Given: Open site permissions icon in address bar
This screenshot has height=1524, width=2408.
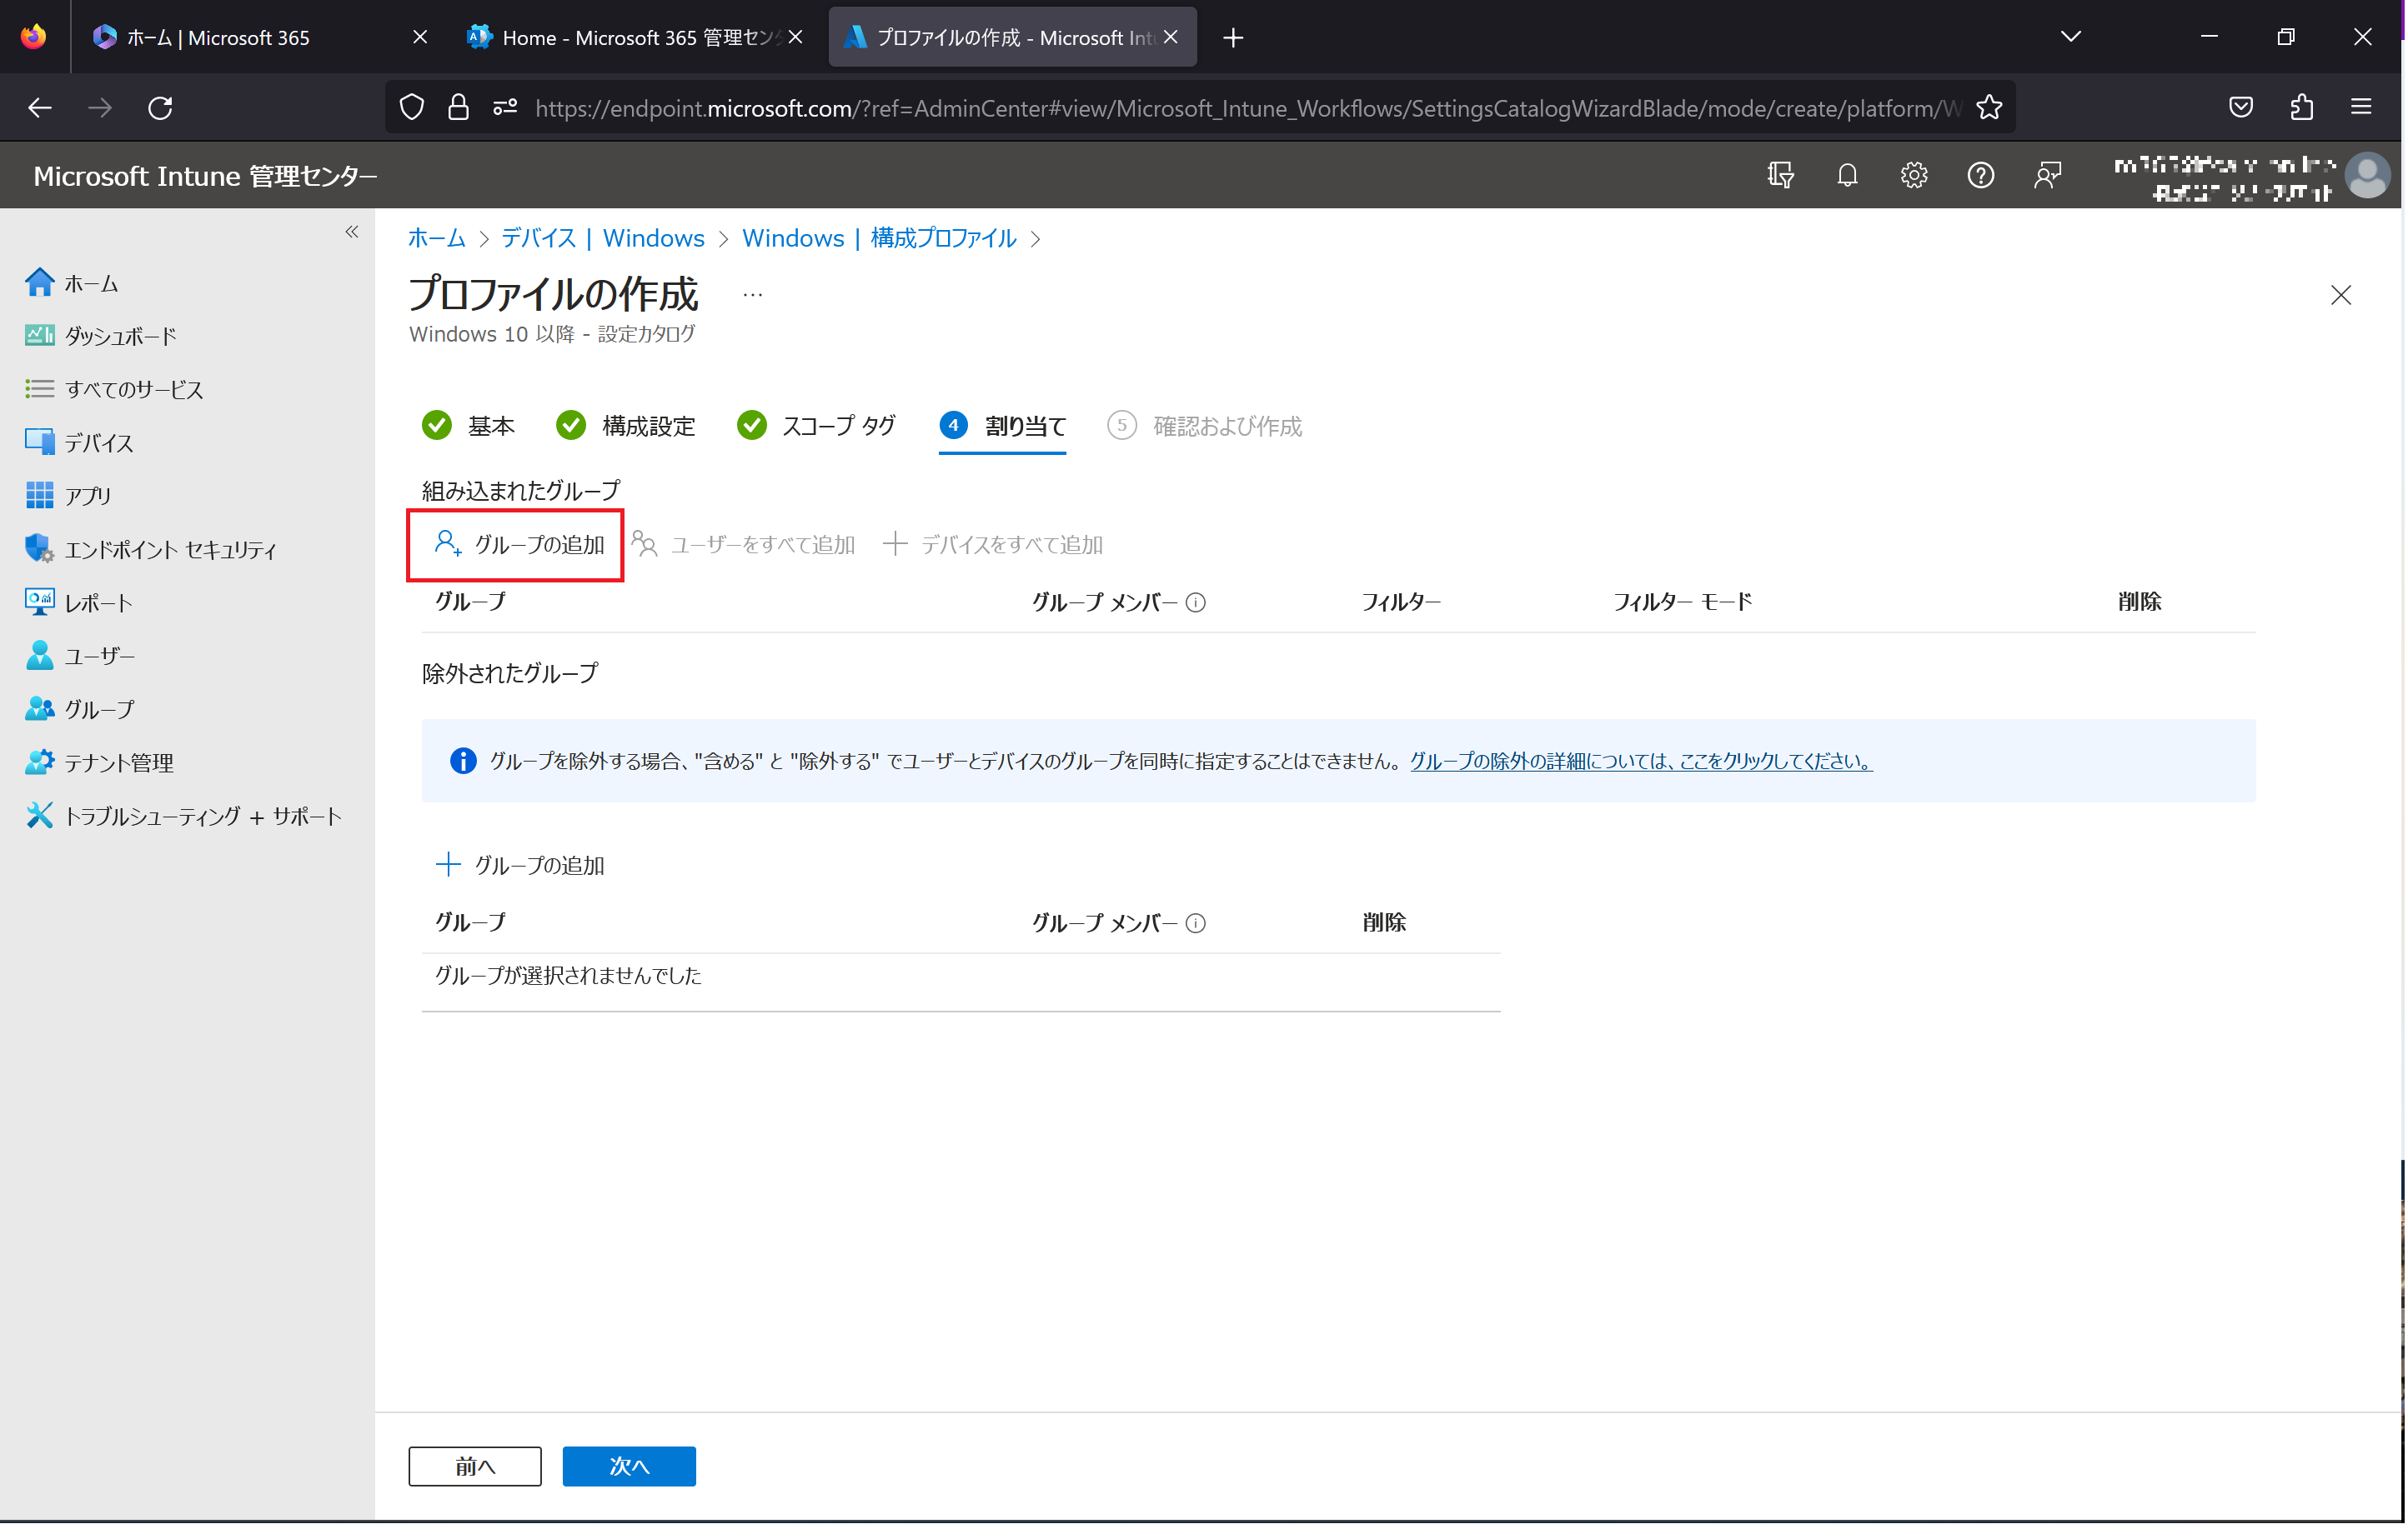Looking at the screenshot, I should [x=505, y=107].
